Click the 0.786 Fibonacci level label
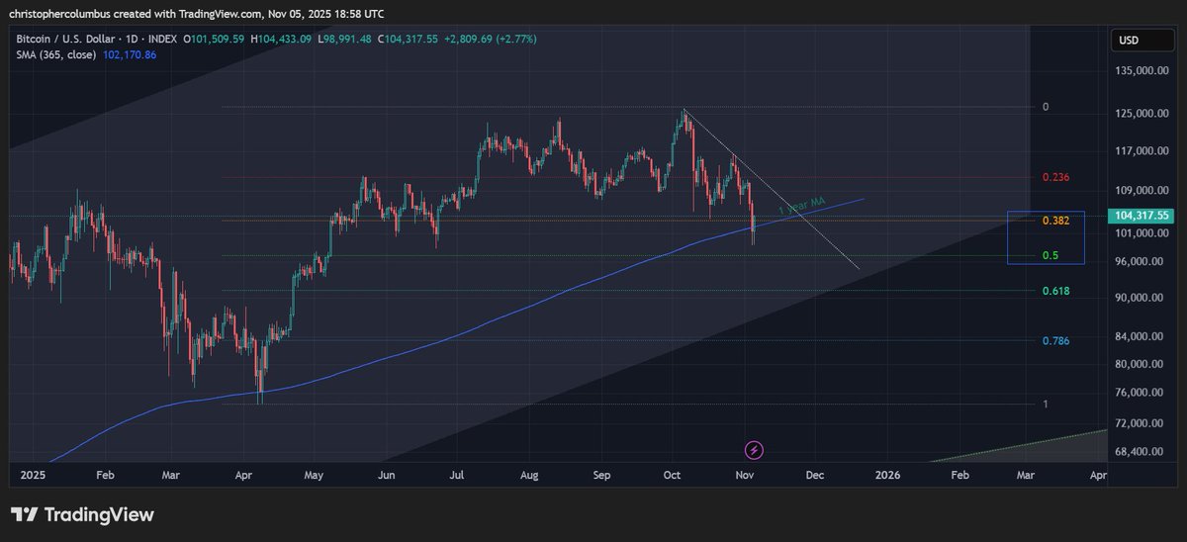Image resolution: width=1187 pixels, height=542 pixels. (1055, 340)
